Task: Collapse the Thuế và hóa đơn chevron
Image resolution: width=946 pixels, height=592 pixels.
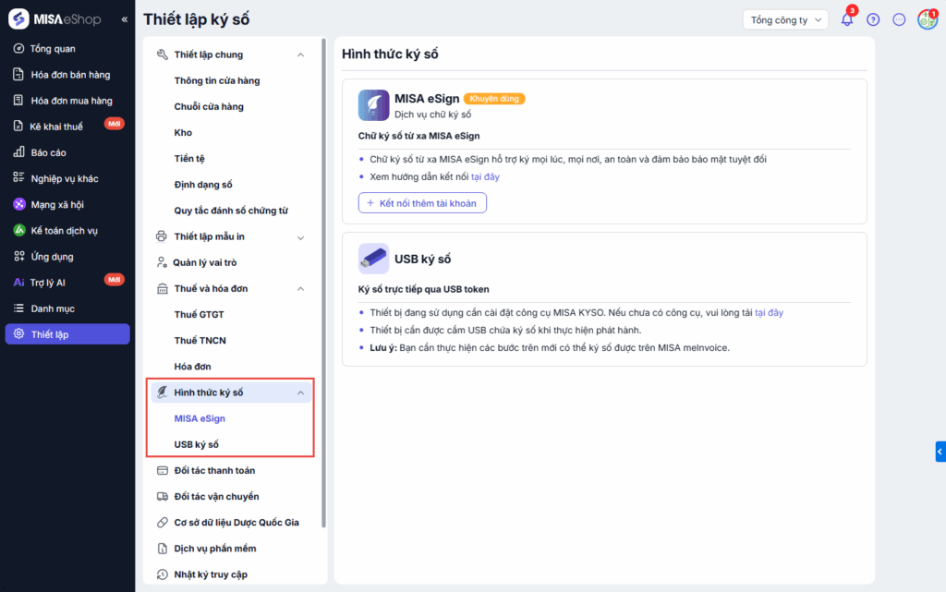Action: (300, 289)
